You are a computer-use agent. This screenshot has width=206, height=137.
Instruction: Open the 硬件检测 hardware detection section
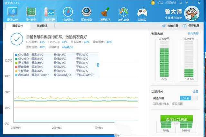point(31,14)
